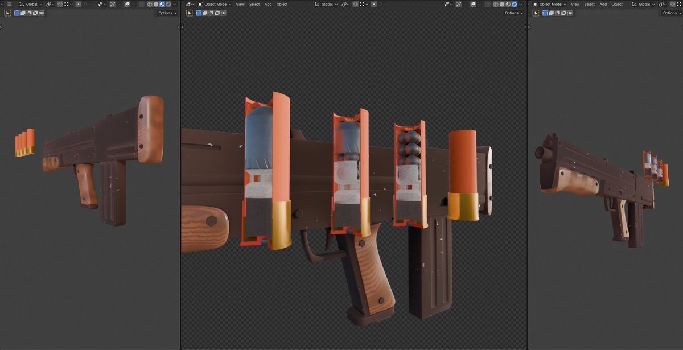Enable proportional editing in the left viewport
Screen dimensions: 683x350
[78, 4]
